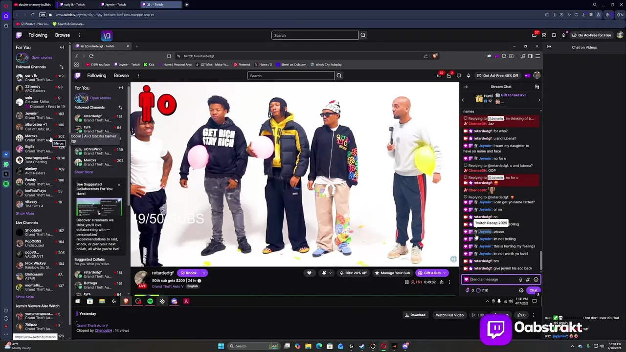Click the purple Chat send button
The height and width of the screenshot is (352, 626).
click(x=533, y=290)
